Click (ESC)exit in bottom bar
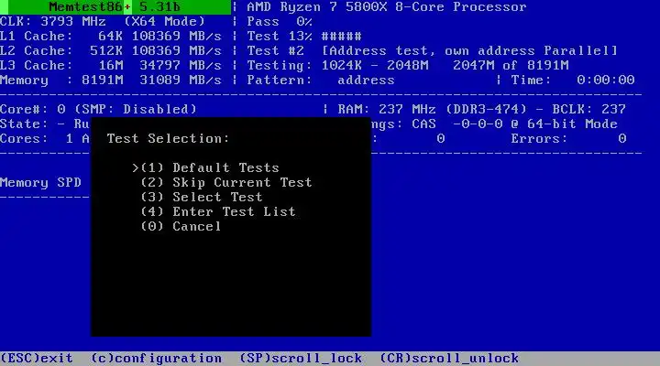The width and height of the screenshot is (660, 366). 37,359
